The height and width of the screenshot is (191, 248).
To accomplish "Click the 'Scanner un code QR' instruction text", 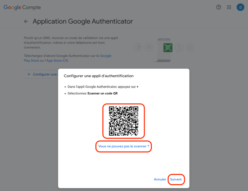I will (x=102, y=93).
